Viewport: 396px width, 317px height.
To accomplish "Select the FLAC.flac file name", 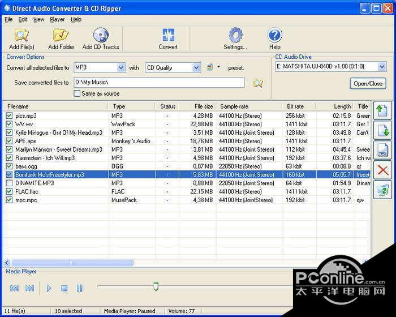I will pos(27,191).
